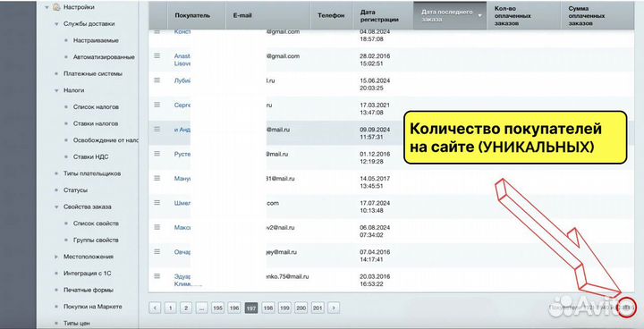
Task: Go to page 1
Action: tap(171, 308)
